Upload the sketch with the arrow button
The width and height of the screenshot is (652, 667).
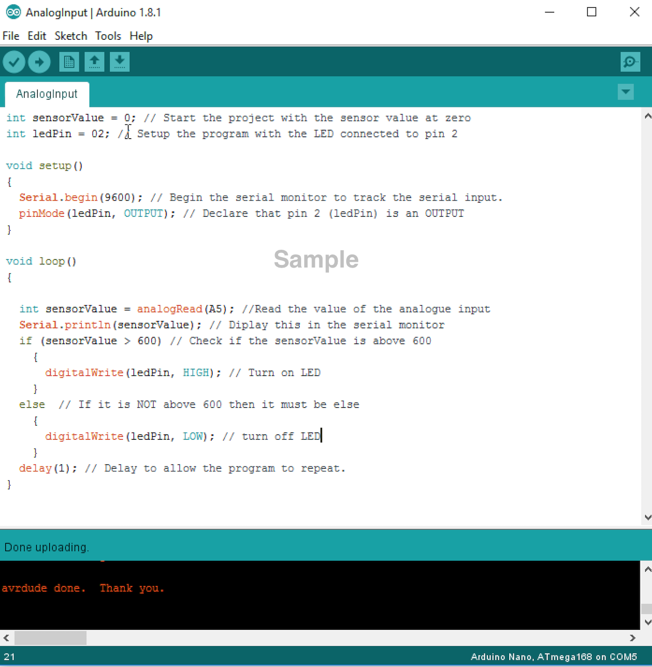tap(39, 62)
